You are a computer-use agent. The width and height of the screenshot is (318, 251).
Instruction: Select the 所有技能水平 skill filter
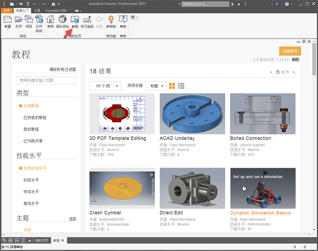[35, 168]
